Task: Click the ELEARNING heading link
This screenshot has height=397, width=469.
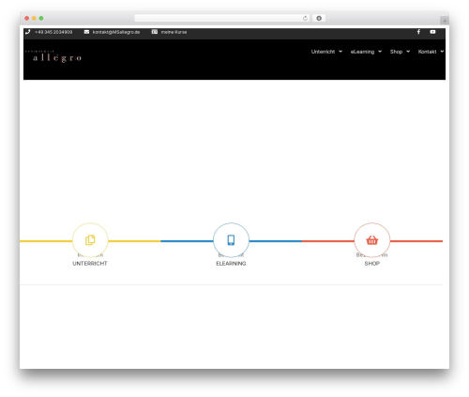Action: pos(231,264)
